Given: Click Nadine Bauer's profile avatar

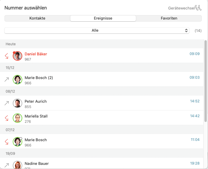Looking at the screenshot, I should pyautogui.click(x=18, y=165).
